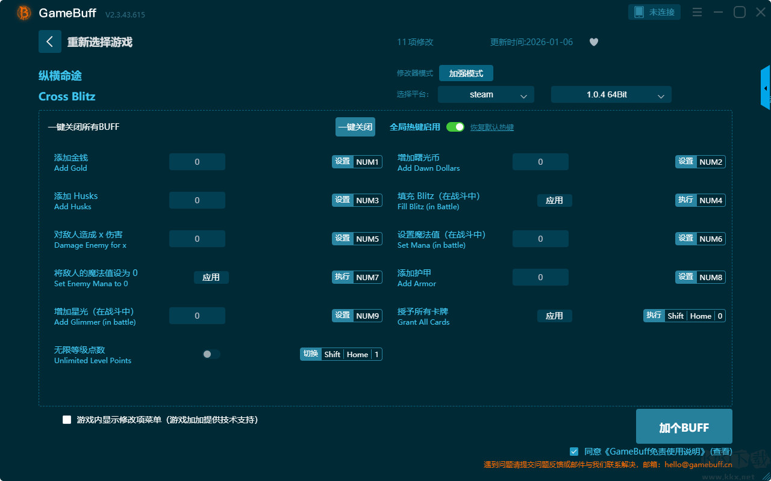The height and width of the screenshot is (481, 771).
Task: Click the V2.3.43.615 version text
Action: [x=125, y=14]
